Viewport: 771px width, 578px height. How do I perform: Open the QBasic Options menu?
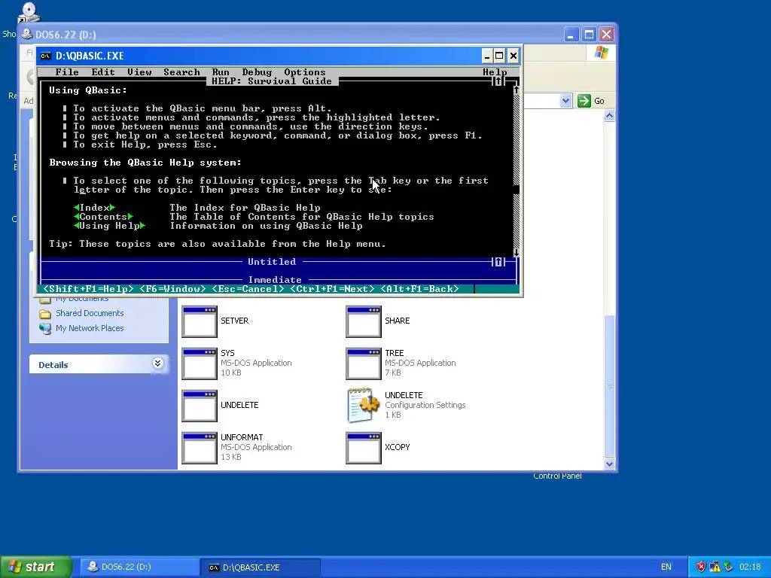pos(305,72)
